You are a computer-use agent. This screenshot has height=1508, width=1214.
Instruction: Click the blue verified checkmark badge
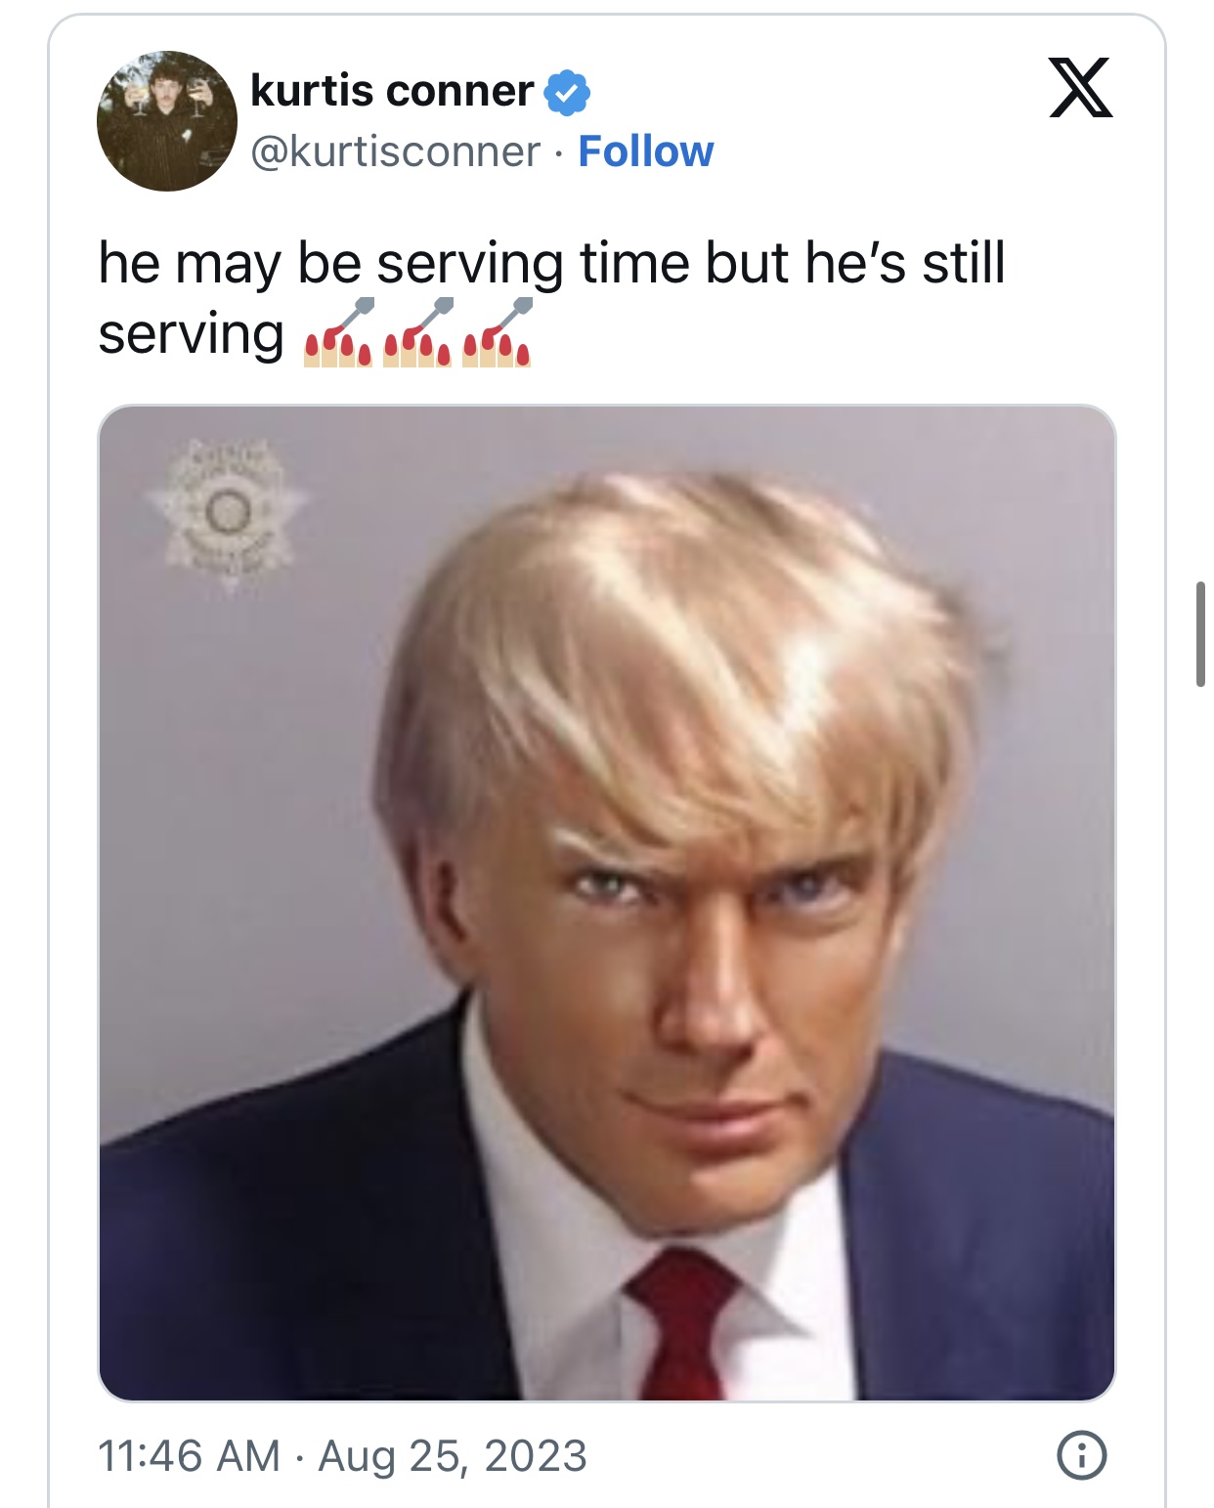pos(567,92)
